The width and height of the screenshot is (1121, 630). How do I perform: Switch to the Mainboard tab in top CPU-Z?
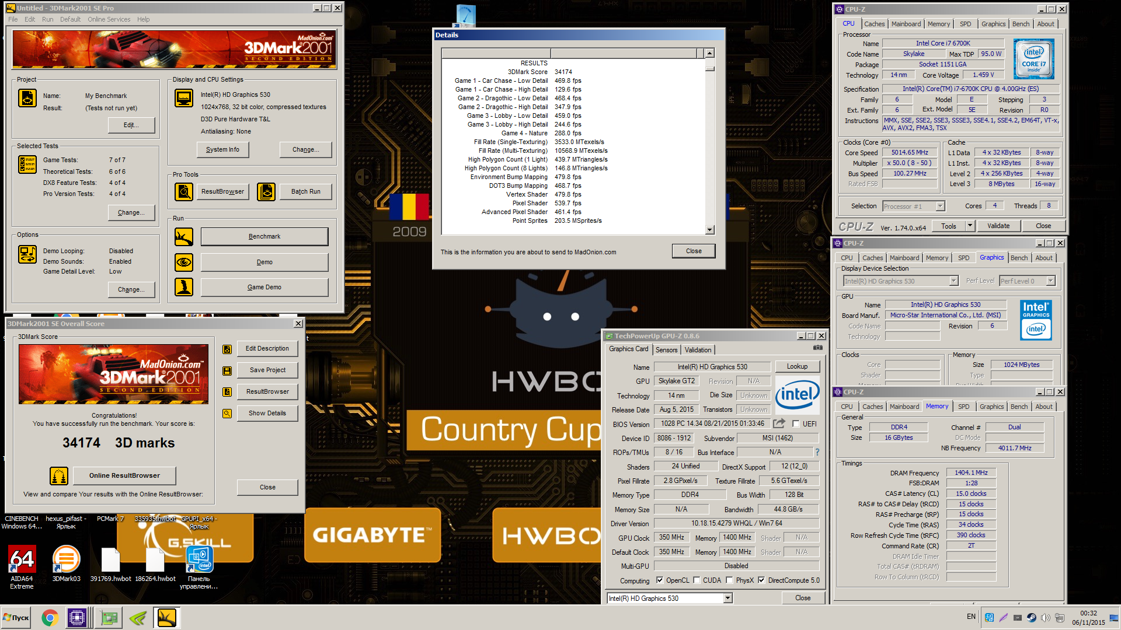906,24
